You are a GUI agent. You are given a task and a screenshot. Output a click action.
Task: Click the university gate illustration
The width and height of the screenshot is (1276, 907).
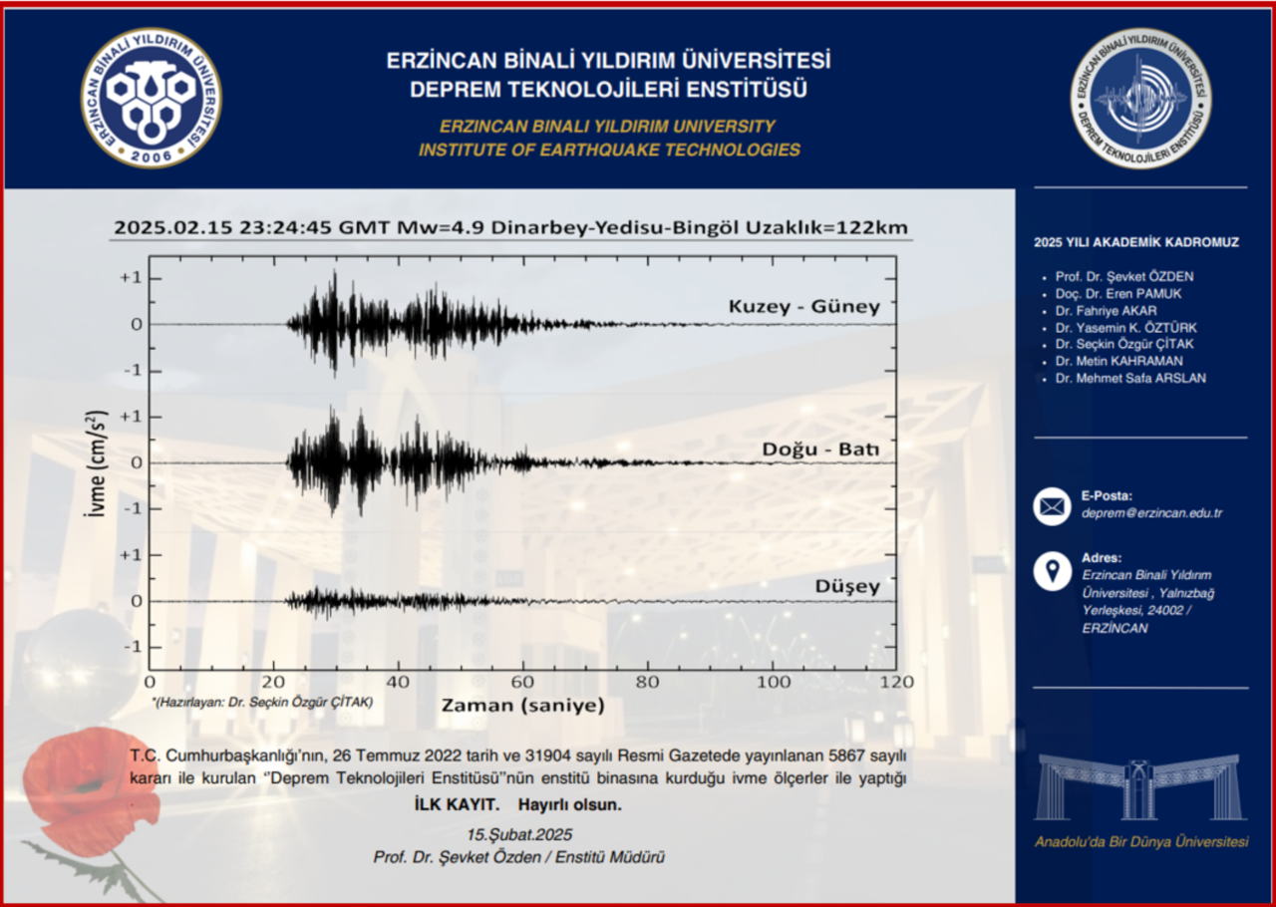[1139, 787]
